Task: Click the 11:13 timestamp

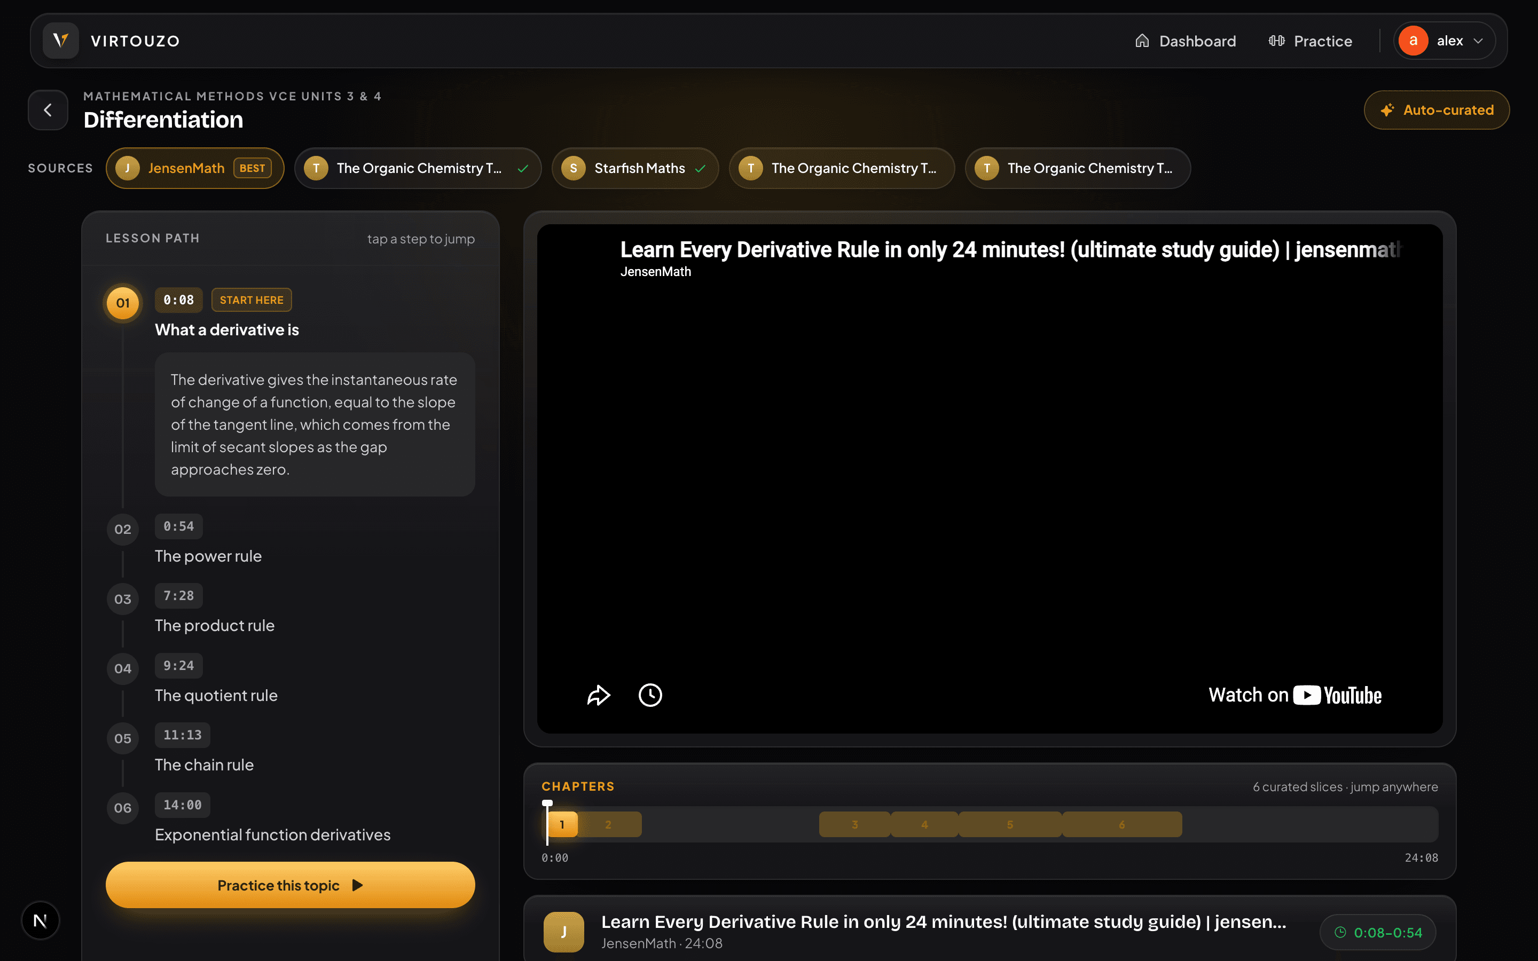Action: [183, 735]
